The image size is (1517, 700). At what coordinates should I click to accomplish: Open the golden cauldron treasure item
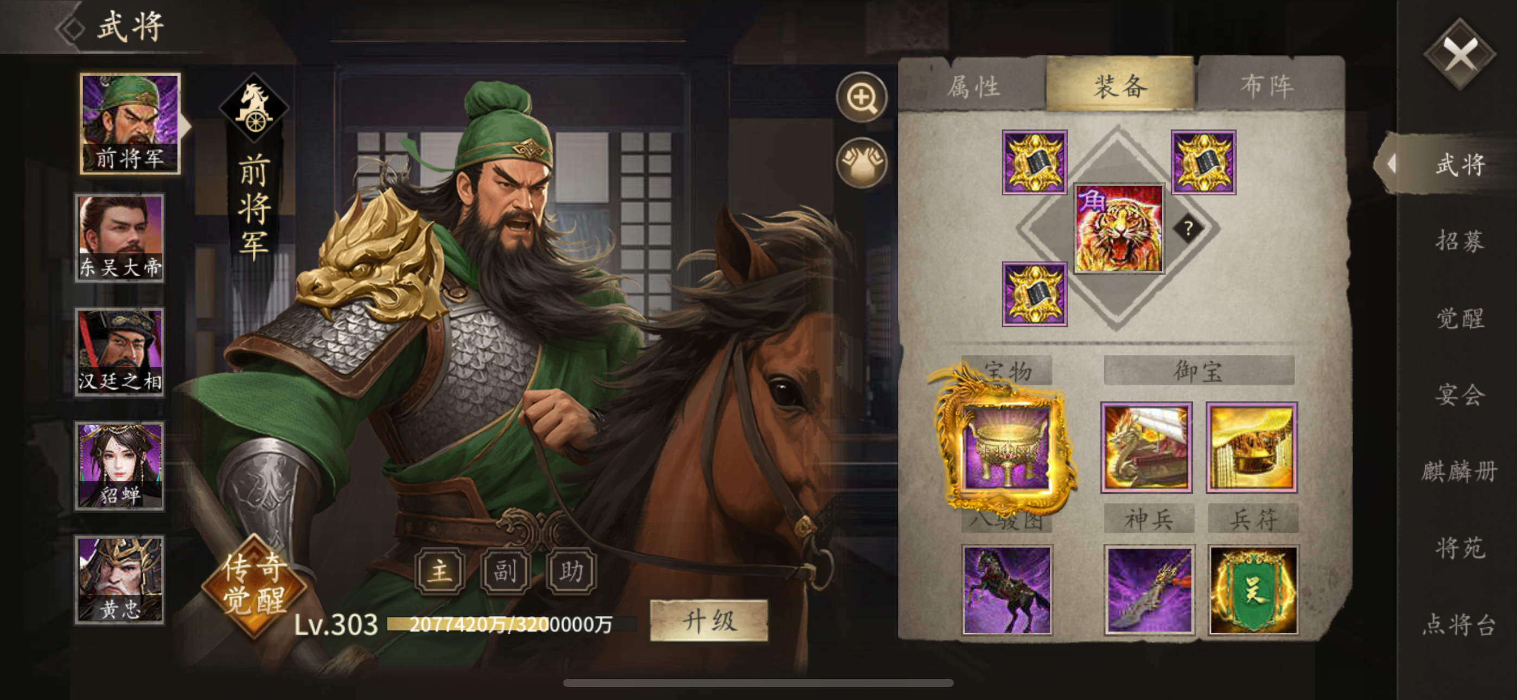click(x=1006, y=447)
